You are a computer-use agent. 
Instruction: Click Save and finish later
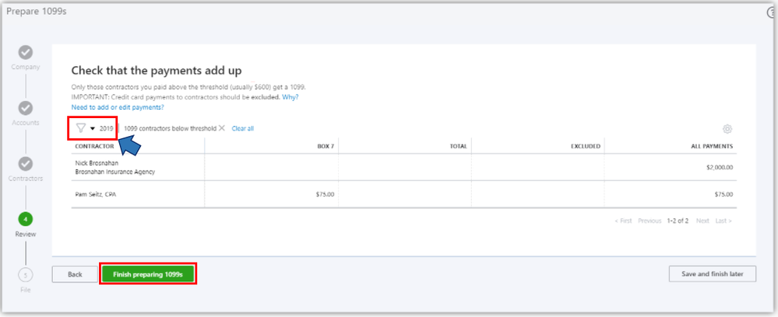pos(712,274)
